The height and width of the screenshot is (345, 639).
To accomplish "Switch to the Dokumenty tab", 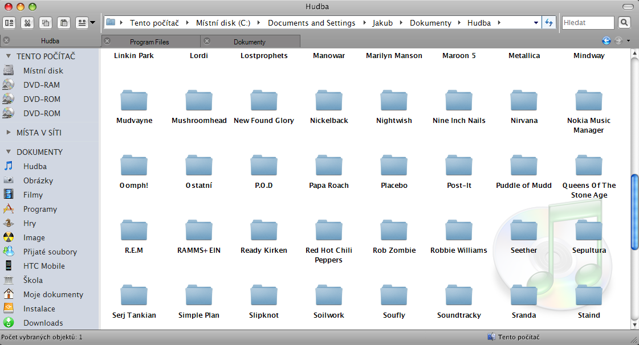I will (x=250, y=42).
